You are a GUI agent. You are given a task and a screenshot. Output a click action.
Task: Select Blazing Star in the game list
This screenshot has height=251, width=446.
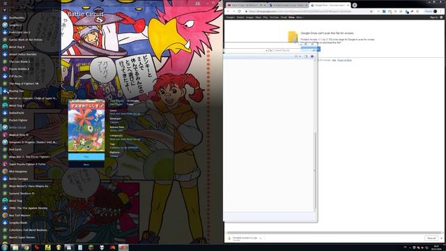16,91
